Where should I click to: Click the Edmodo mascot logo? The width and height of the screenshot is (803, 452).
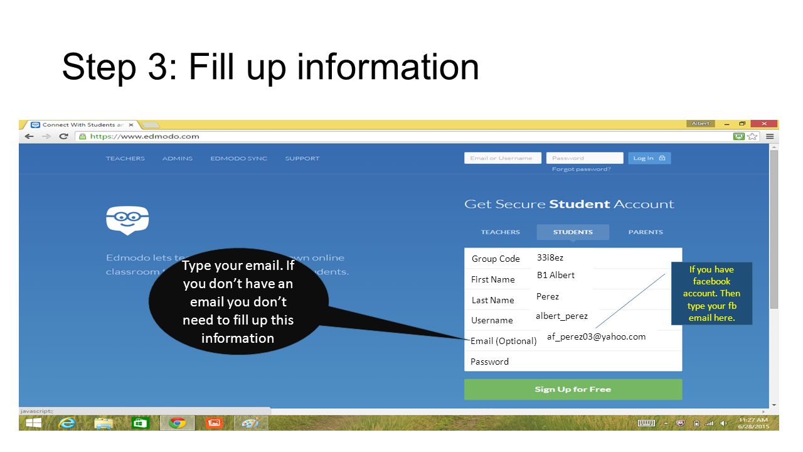pos(127,220)
